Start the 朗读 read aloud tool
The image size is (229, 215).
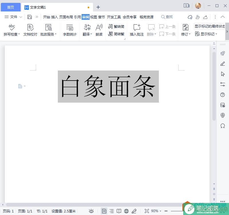[x=99, y=30]
